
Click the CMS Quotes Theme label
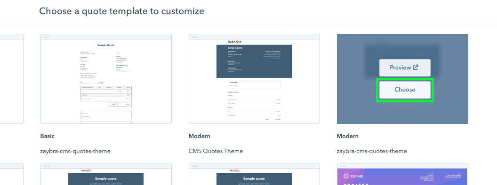[216, 151]
